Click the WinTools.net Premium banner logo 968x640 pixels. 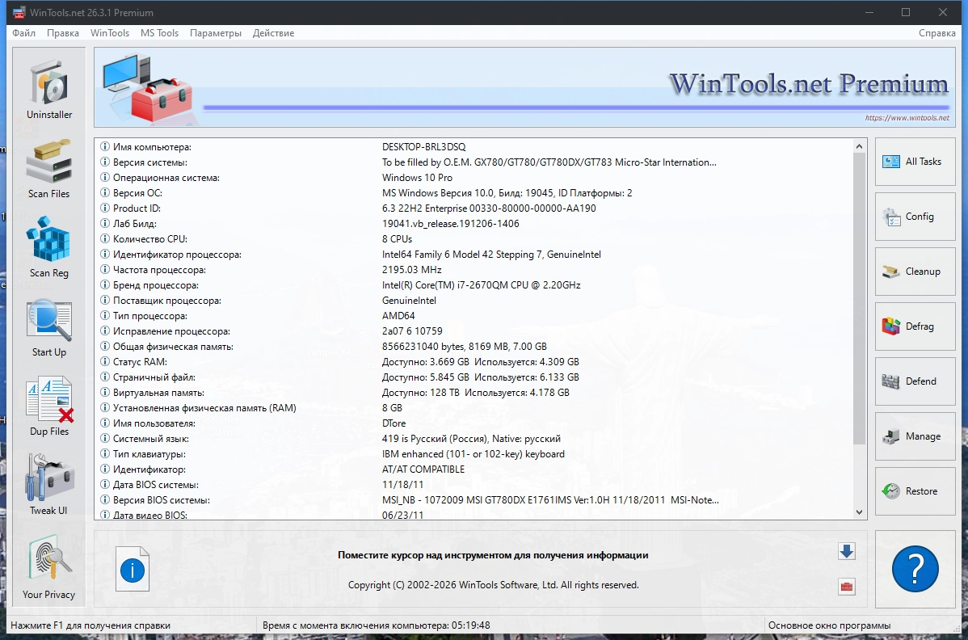[x=809, y=83]
